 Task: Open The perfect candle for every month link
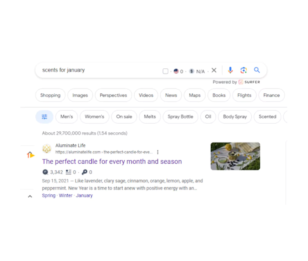[112, 162]
